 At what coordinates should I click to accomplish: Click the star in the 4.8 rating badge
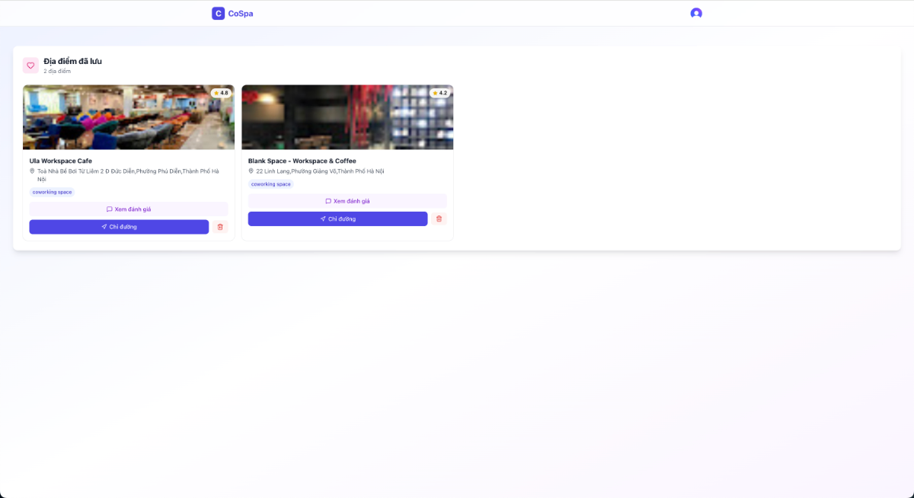tap(217, 93)
